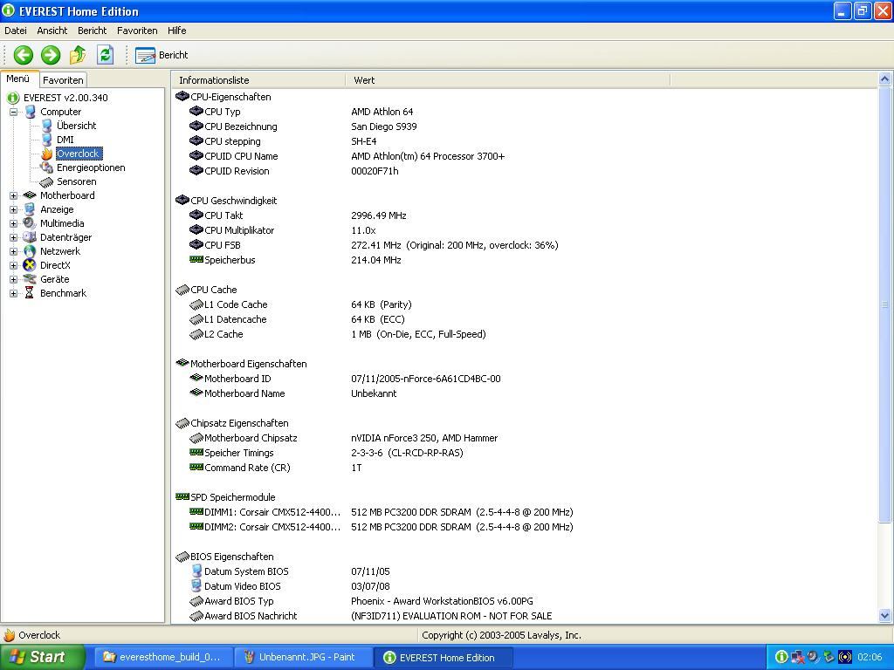Click the green Forward arrow icon

pos(50,55)
